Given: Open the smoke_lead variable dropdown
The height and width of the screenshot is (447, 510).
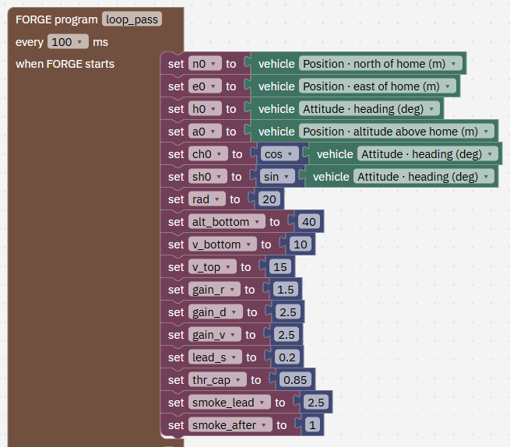Looking at the screenshot, I should [x=229, y=403].
